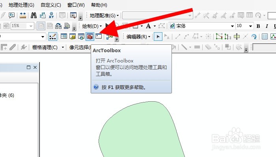Click the New Text A tool
The height and width of the screenshot is (157, 276).
tap(148, 26)
